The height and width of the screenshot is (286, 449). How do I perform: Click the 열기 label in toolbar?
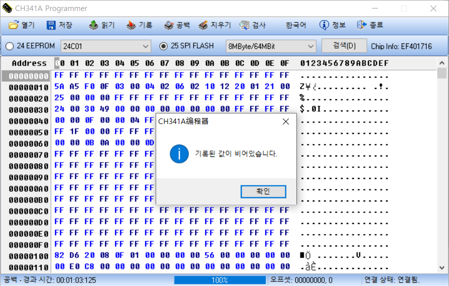[28, 25]
